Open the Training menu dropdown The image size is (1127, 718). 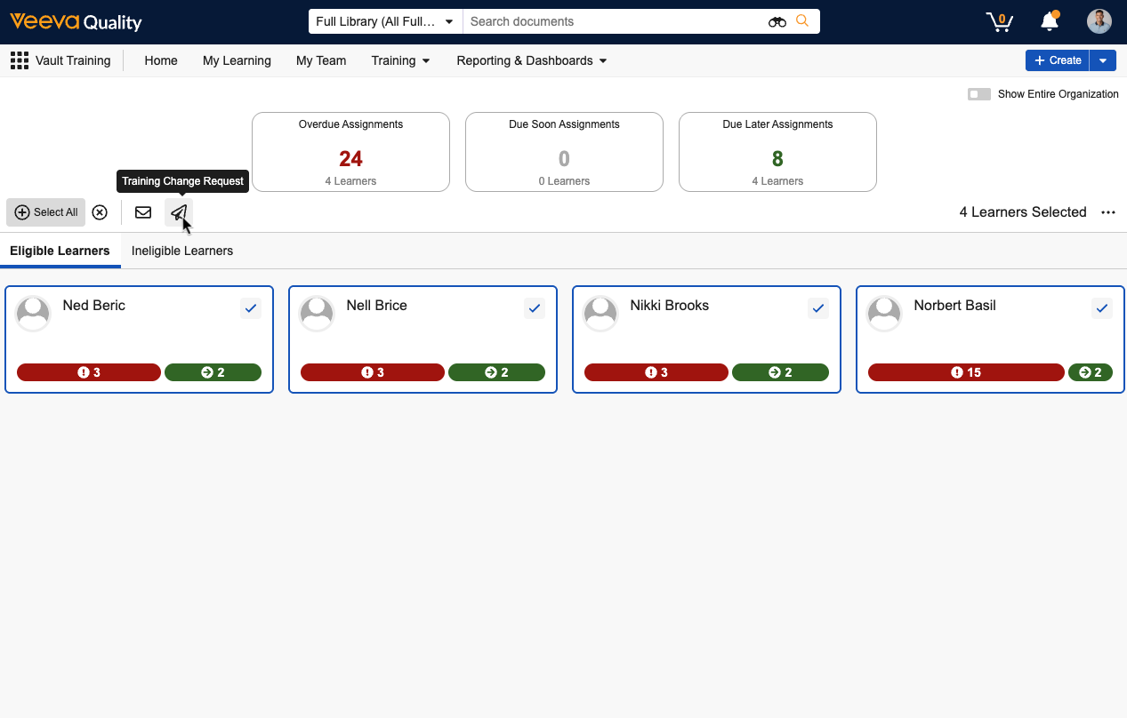(400, 60)
